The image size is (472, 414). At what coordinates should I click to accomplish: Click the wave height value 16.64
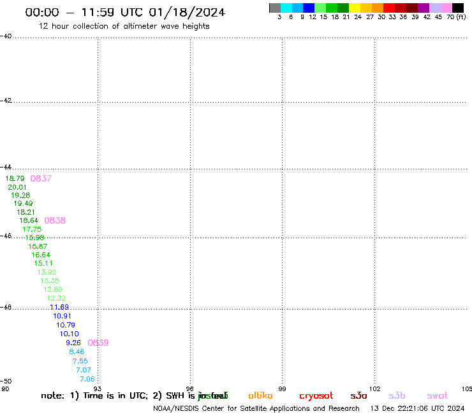pyautogui.click(x=41, y=255)
